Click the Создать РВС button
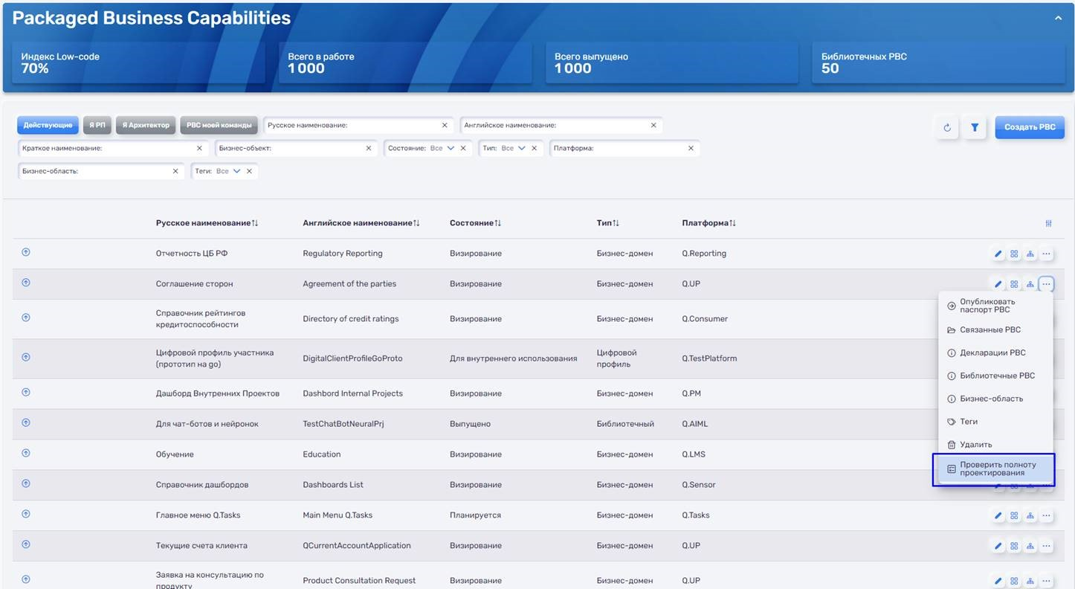 click(1030, 127)
